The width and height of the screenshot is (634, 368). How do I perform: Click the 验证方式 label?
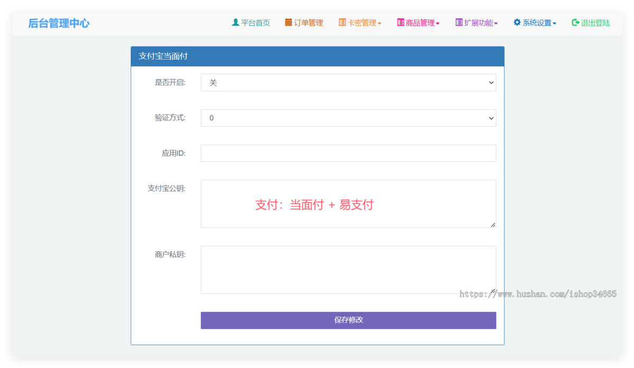tap(170, 118)
